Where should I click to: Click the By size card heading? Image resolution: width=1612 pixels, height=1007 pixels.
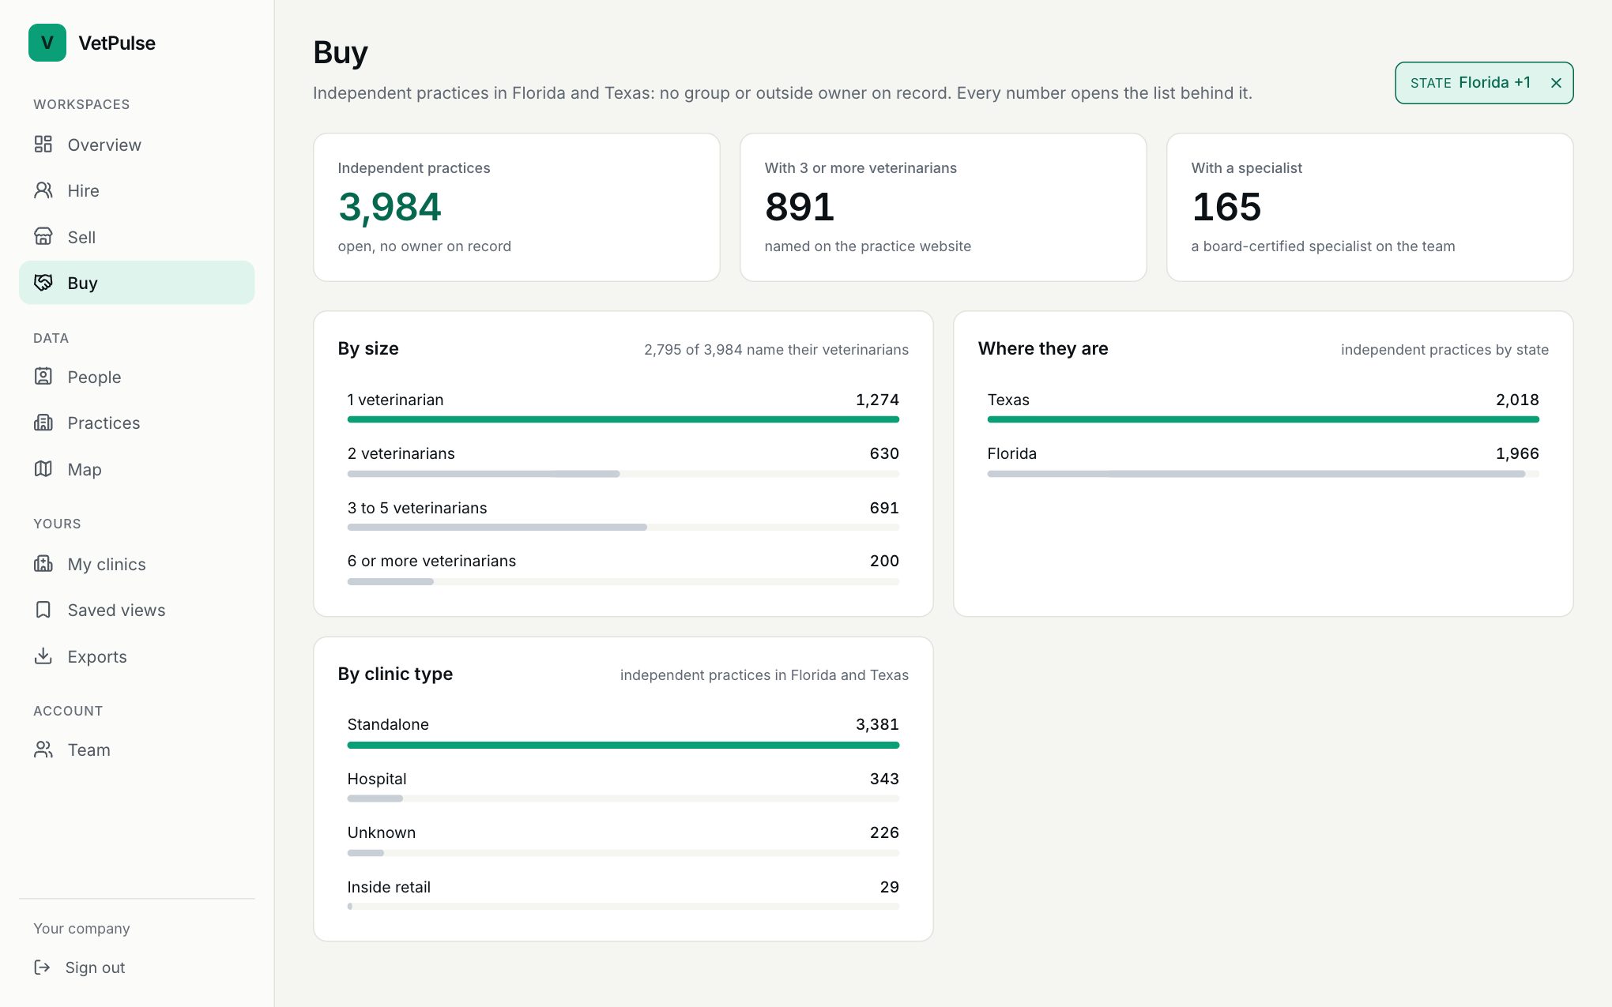point(368,348)
